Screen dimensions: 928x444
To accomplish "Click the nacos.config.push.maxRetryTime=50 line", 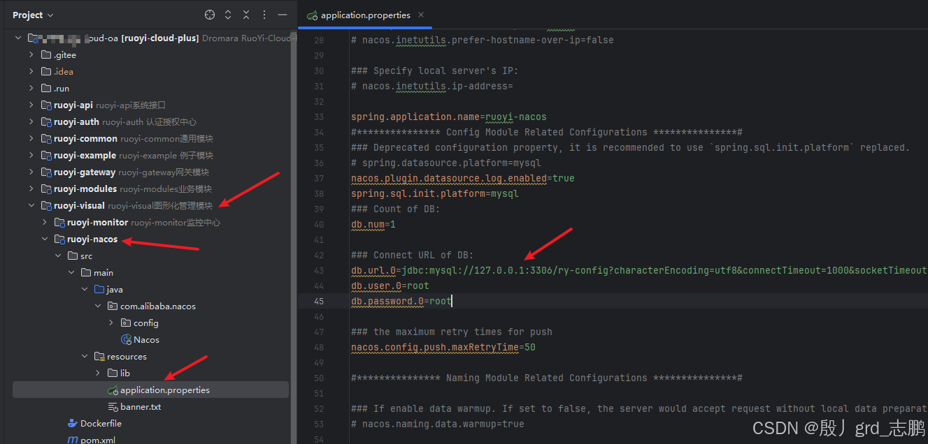I will tap(443, 347).
